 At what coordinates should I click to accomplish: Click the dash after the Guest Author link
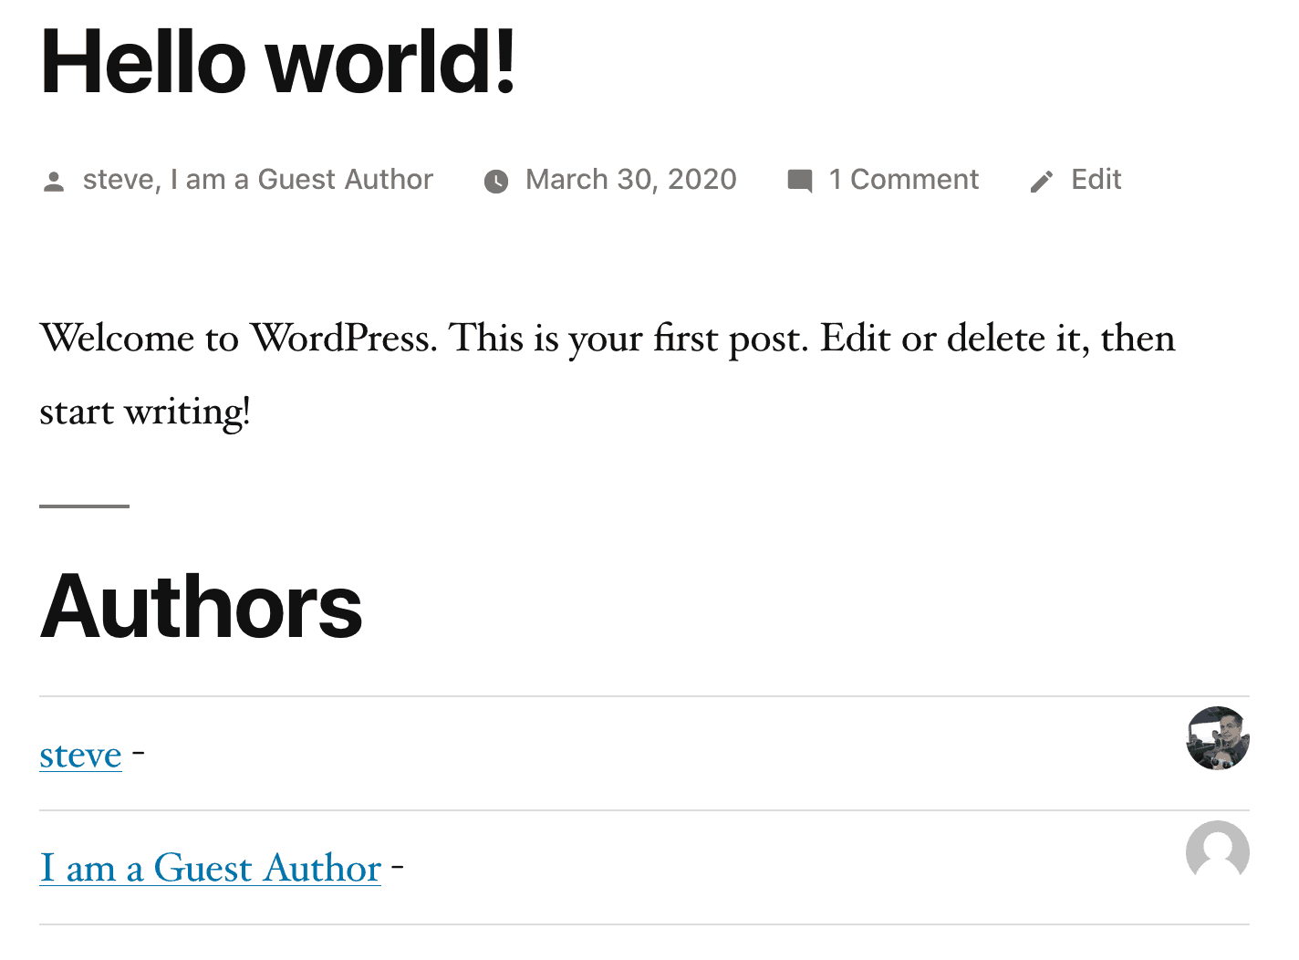398,867
